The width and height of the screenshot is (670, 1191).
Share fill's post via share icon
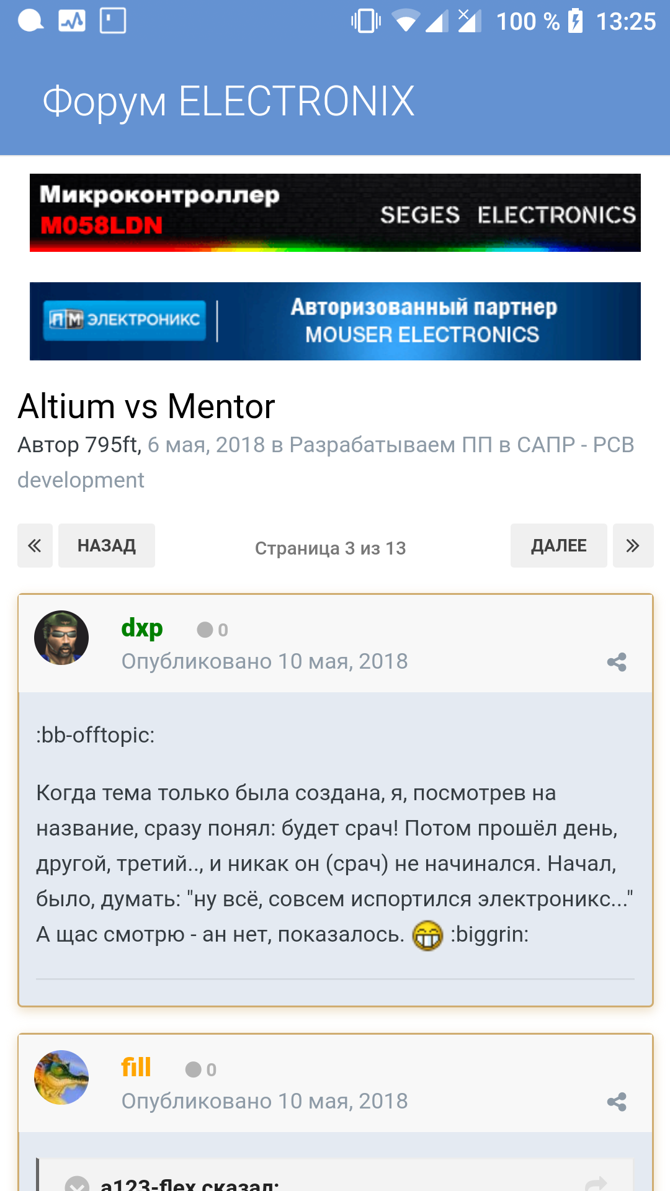(x=617, y=1102)
